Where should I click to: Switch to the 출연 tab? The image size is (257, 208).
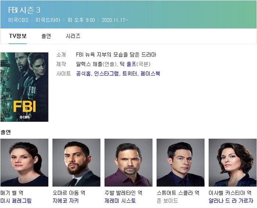click(x=46, y=36)
